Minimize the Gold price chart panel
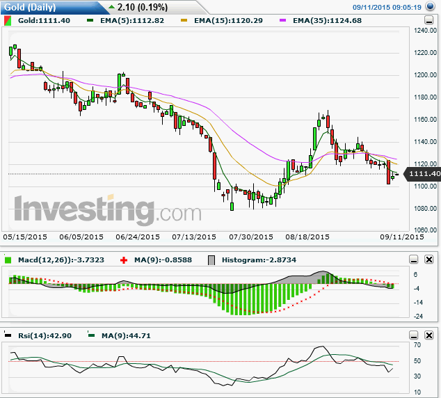This screenshot has width=441, height=398. [x=428, y=20]
